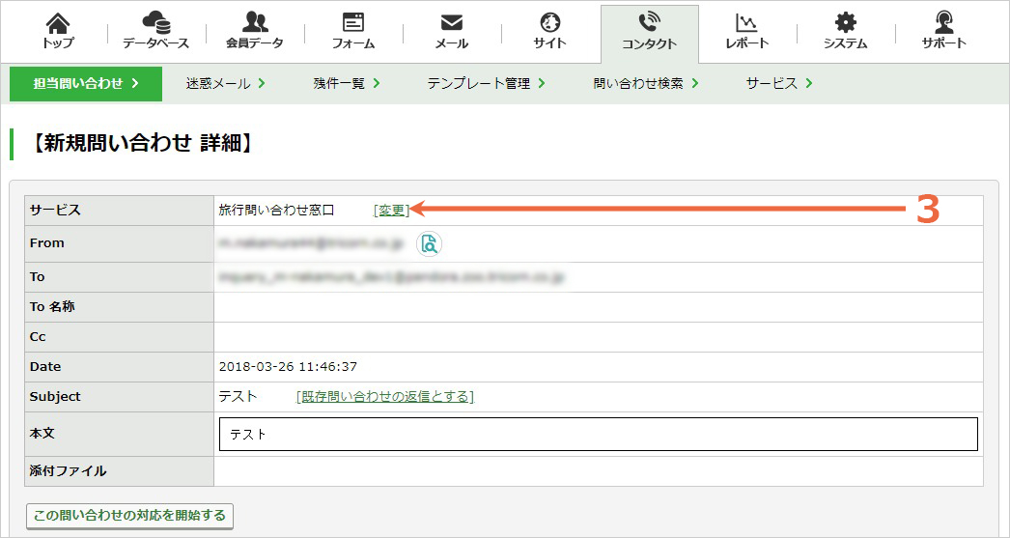This screenshot has width=1010, height=538.
Task: Open the サービス submenu item
Action: point(779,84)
